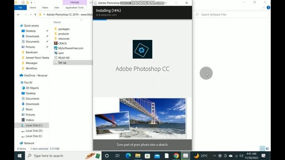Open the File menu tab
This screenshot has height=160, width=285.
coord(20,8)
